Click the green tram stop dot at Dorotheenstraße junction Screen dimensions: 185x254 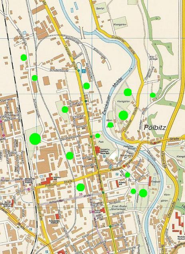point(91,137)
